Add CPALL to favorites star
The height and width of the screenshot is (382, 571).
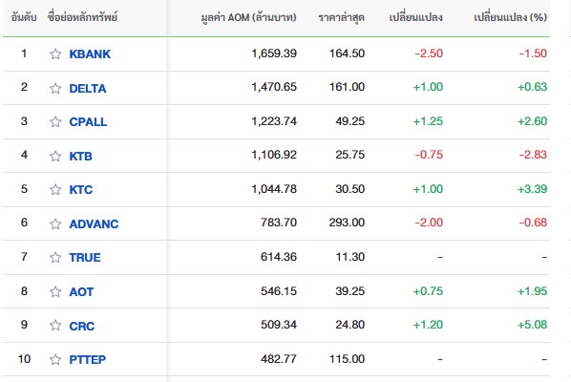click(55, 121)
